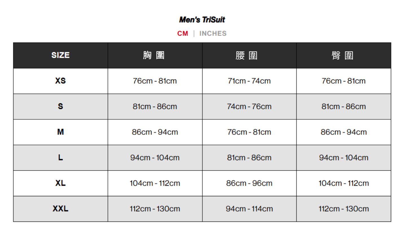Select the XL size row label
The height and width of the screenshot is (239, 399).
[60, 183]
